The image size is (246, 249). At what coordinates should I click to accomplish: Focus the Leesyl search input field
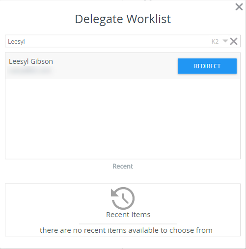coord(108,41)
